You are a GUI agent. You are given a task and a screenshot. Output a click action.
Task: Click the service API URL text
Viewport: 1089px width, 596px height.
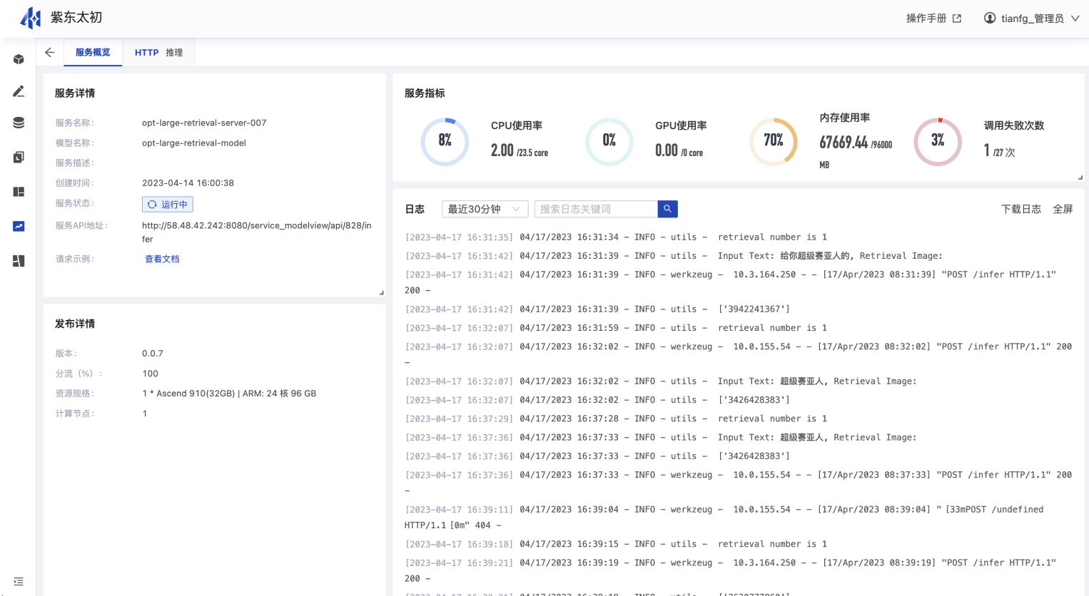coord(256,232)
